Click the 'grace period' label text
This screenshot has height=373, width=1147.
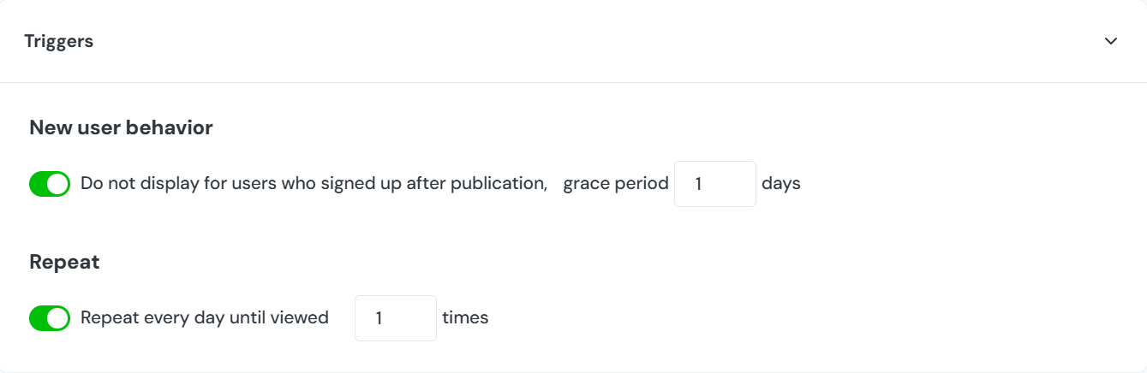click(615, 183)
